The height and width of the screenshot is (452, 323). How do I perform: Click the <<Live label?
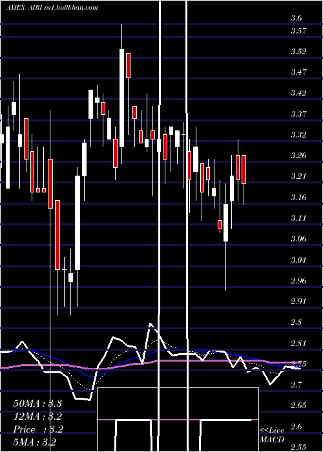(272, 430)
